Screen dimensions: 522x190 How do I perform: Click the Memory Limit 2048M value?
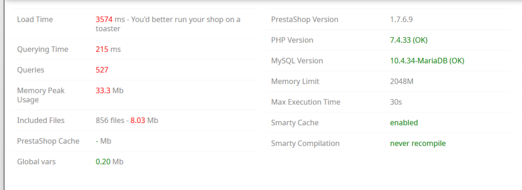tap(402, 81)
